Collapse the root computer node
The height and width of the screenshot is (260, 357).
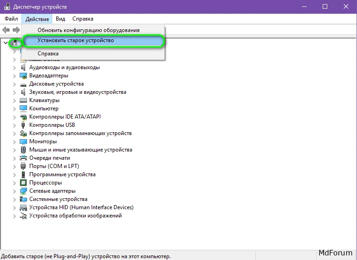point(5,43)
